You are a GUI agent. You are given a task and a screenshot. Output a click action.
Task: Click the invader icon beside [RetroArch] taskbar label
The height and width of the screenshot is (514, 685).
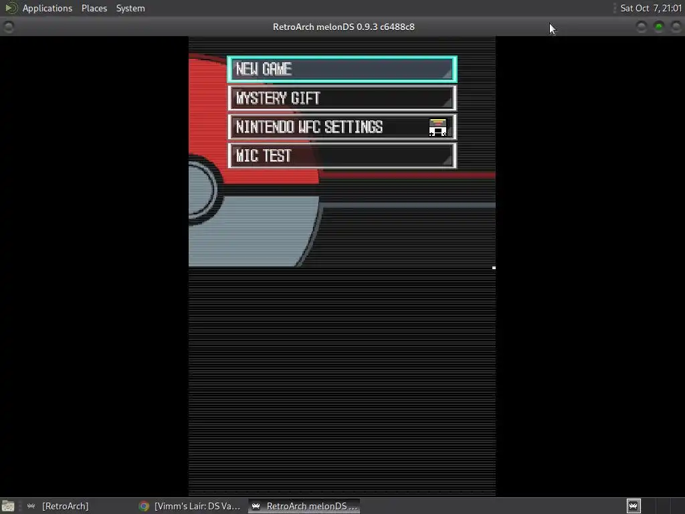tap(31, 506)
